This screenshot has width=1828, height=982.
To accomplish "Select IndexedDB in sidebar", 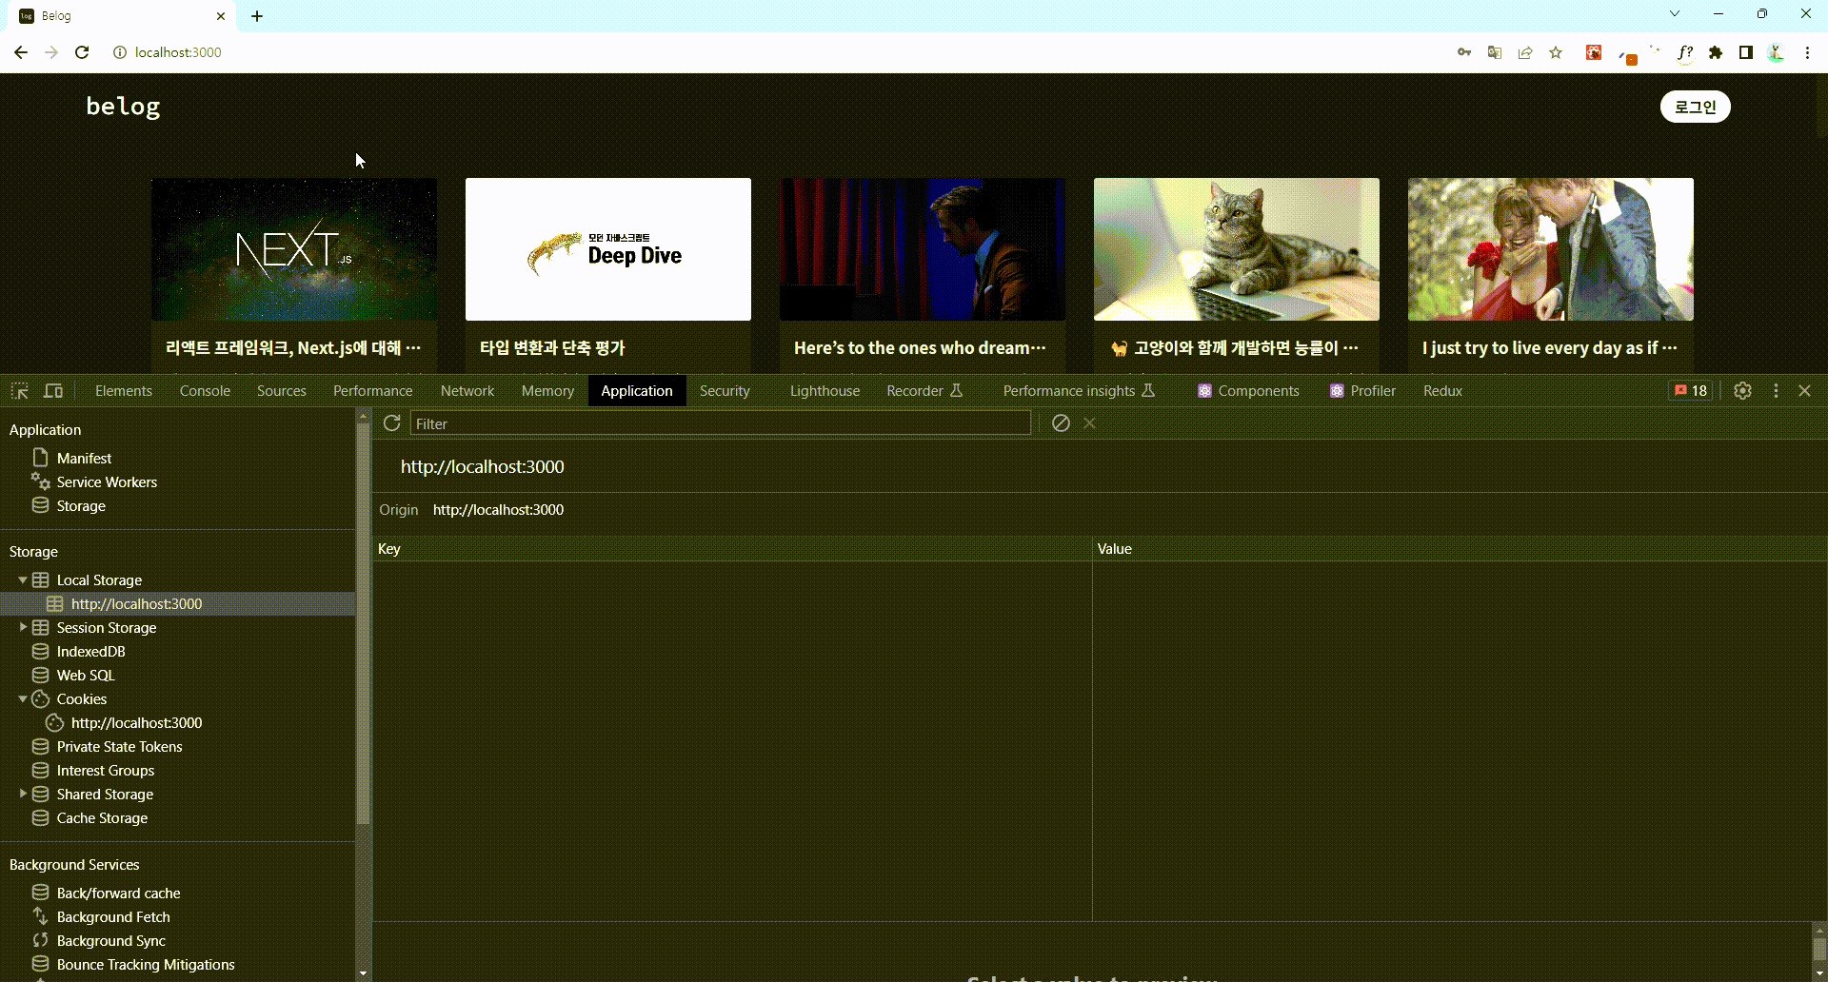I will coord(90,651).
